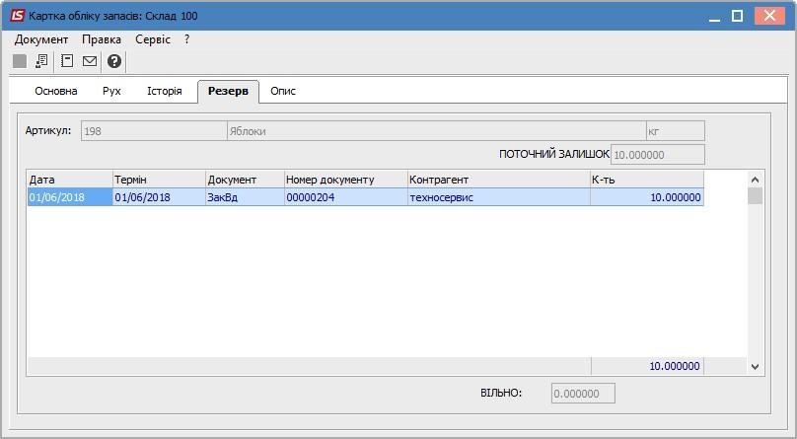Click the кг unit field
This screenshot has height=439, width=797.
click(676, 131)
